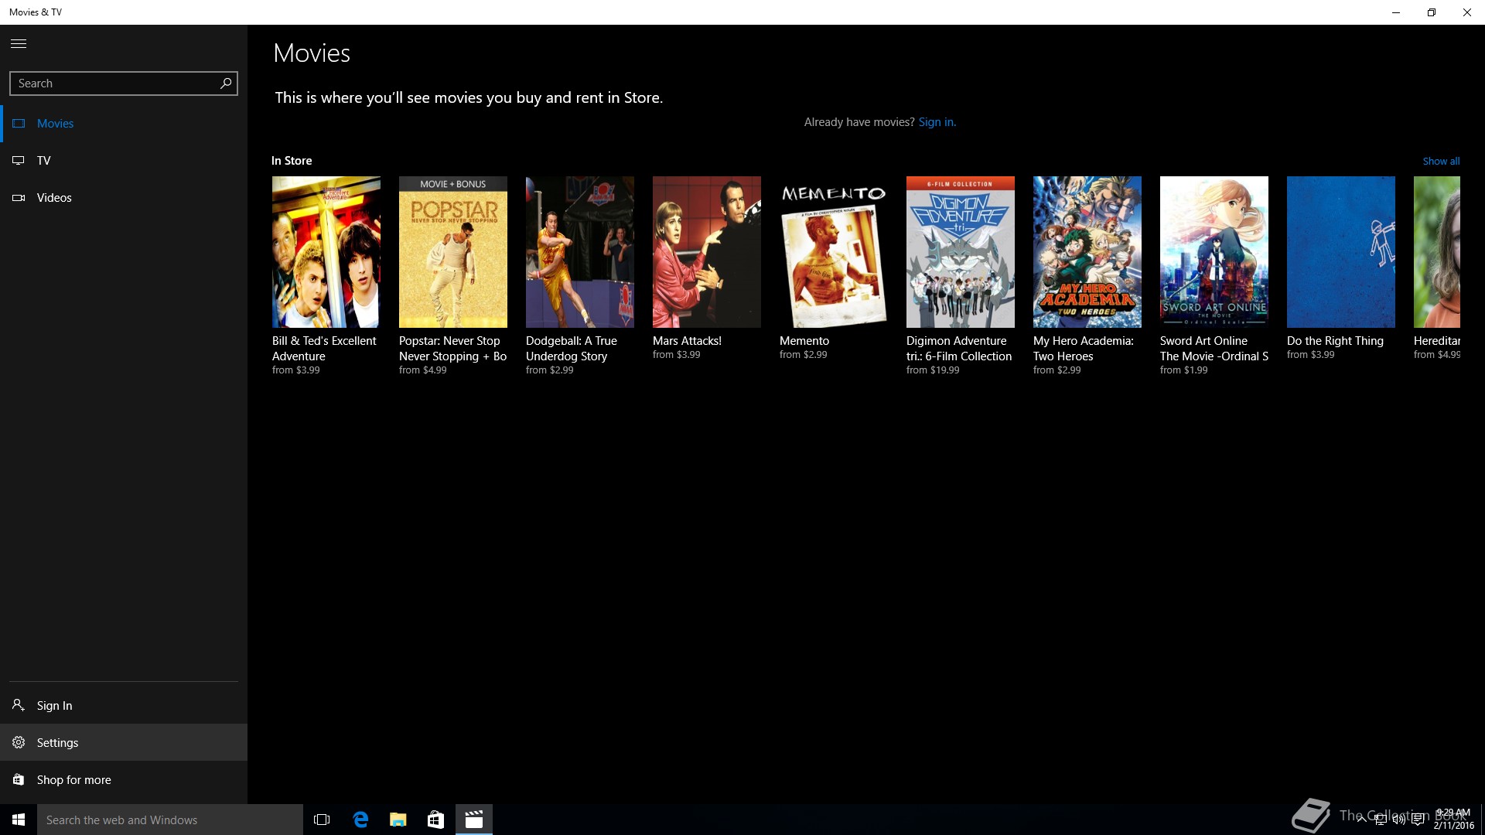The height and width of the screenshot is (835, 1485).
Task: Click 'Sword Art Online The Movie' title
Action: 1214,348
